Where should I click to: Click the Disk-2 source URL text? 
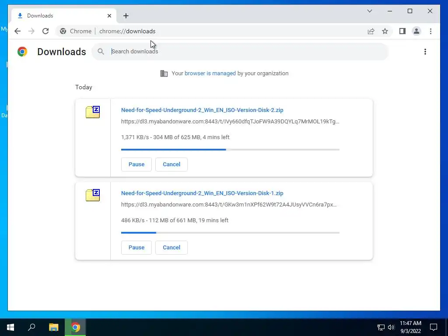click(230, 122)
